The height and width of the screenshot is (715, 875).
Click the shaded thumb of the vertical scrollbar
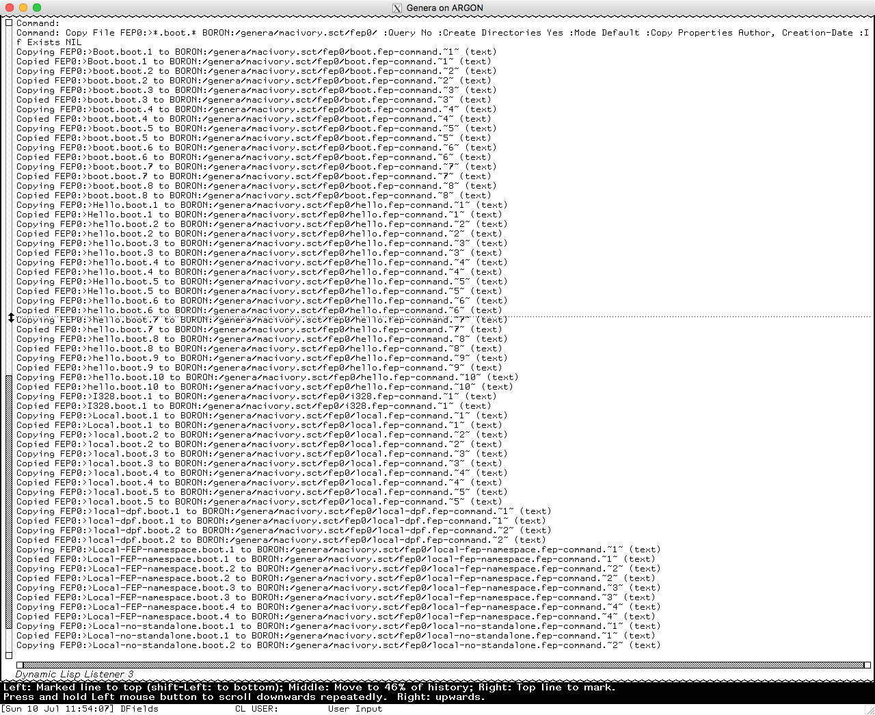9,502
